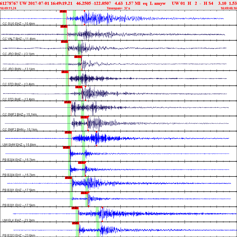The width and height of the screenshot is (237, 237).
Task: Click the label CC JRO BHZ -- 13.1km
Action: pos(18,54)
